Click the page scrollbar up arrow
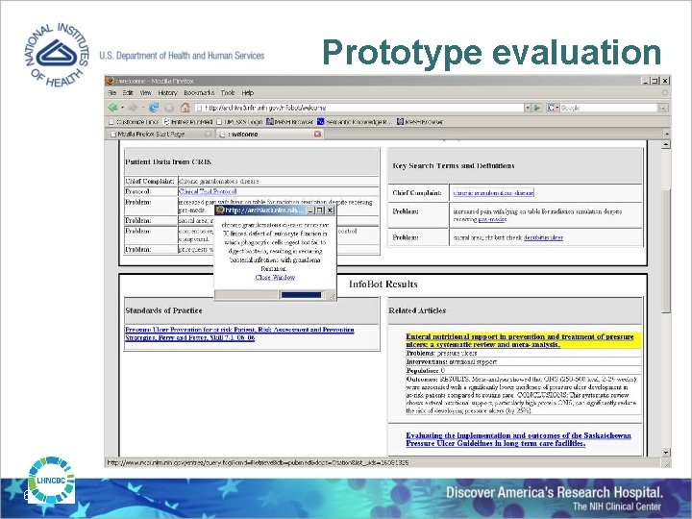 click(x=666, y=144)
